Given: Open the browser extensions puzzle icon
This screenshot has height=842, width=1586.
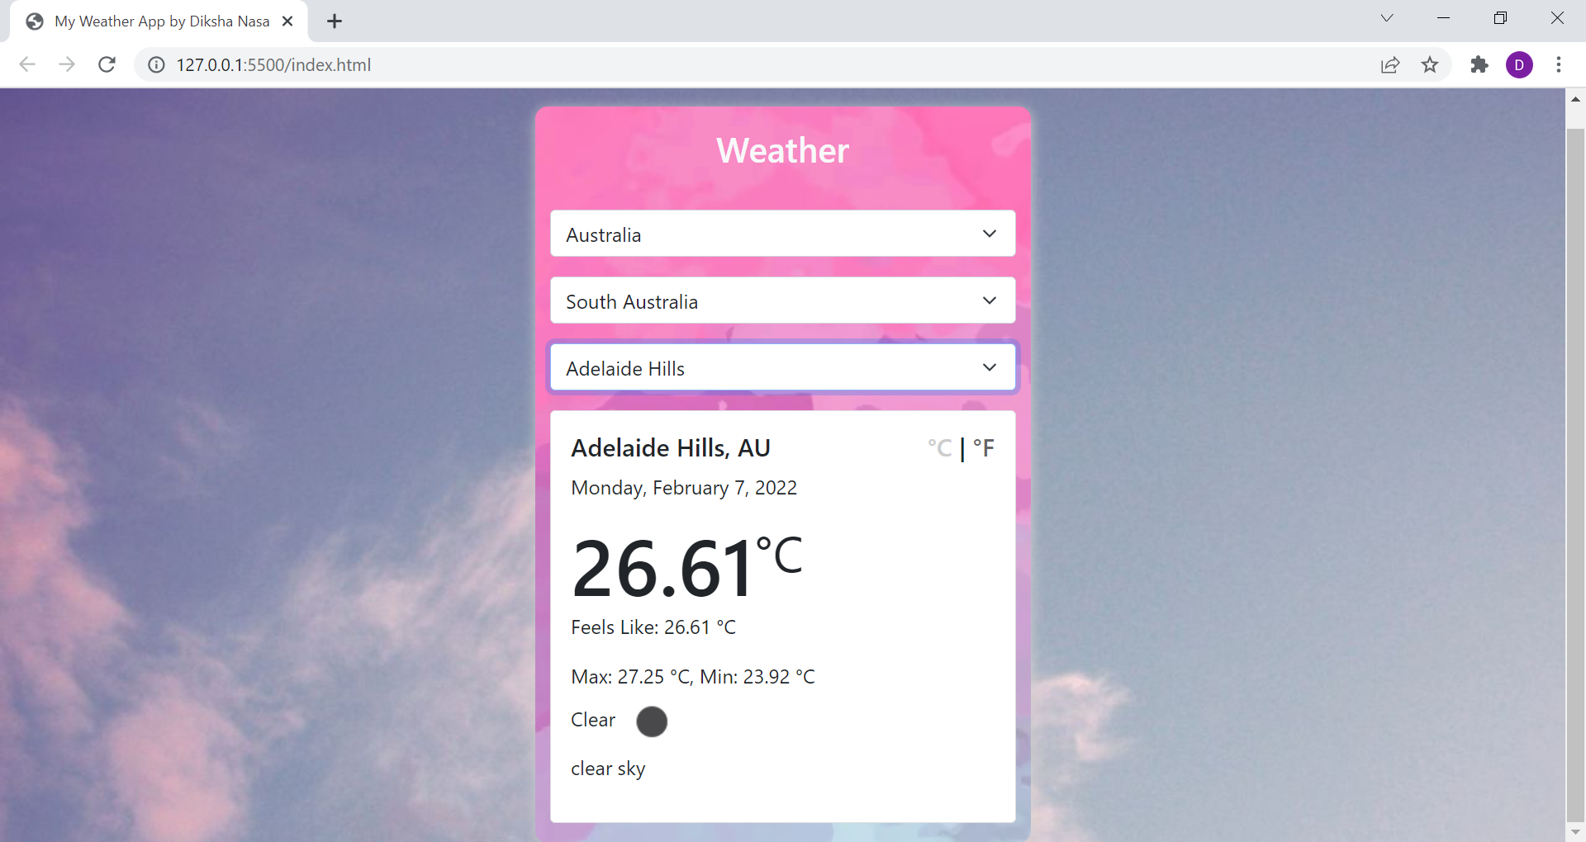Looking at the screenshot, I should pos(1479,65).
